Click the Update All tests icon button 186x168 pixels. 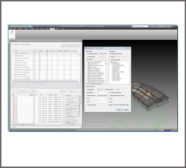point(44,84)
